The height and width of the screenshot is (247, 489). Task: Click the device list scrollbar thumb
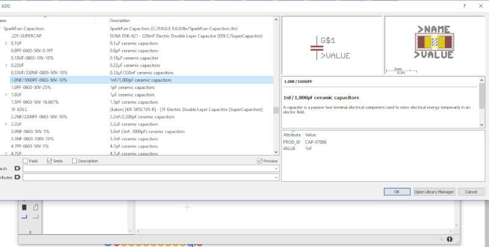[276, 110]
